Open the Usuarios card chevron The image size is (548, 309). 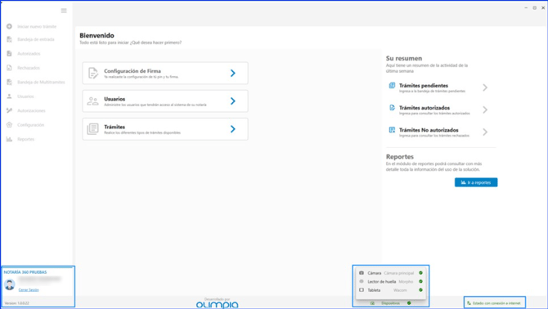pyautogui.click(x=233, y=101)
